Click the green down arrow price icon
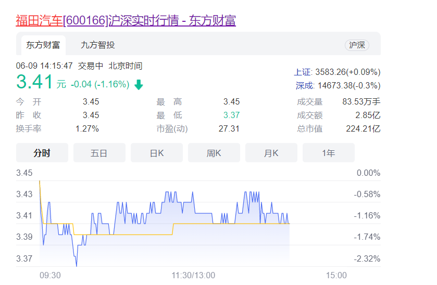This screenshot has height=285, width=437. (139, 85)
